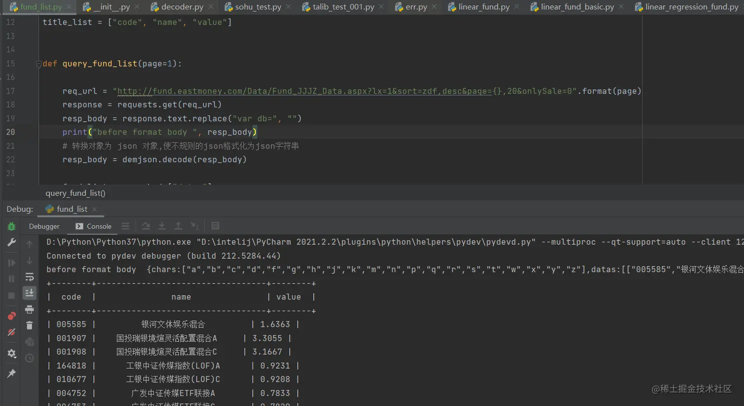Click the Python console prompt icon in the console sidebar
Viewport: 744px width, 406px height.
(29, 342)
